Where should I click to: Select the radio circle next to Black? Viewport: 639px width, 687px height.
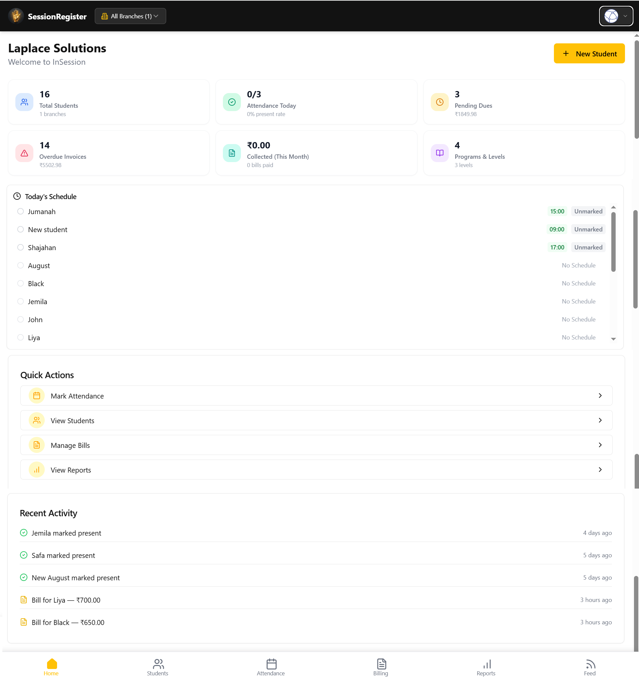click(x=20, y=283)
